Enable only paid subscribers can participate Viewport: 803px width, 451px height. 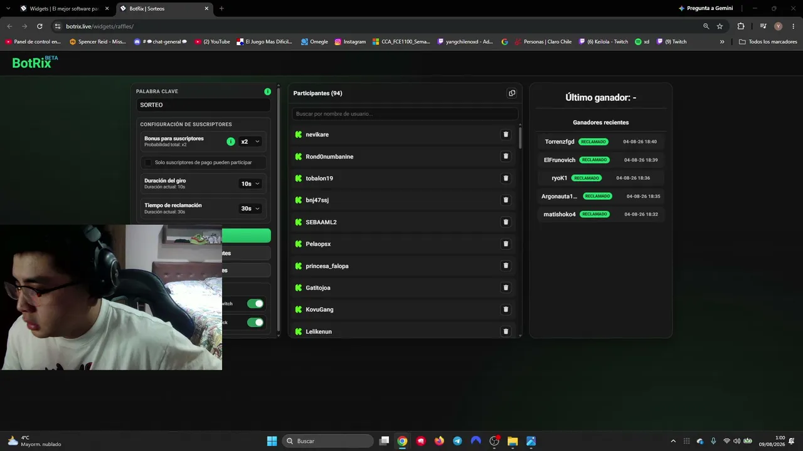148,163
